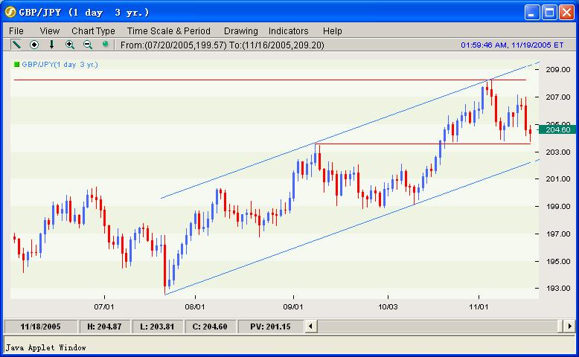Viewport: 579px width, 357px height.
Task: Zoom in on the chart
Action: (x=70, y=45)
